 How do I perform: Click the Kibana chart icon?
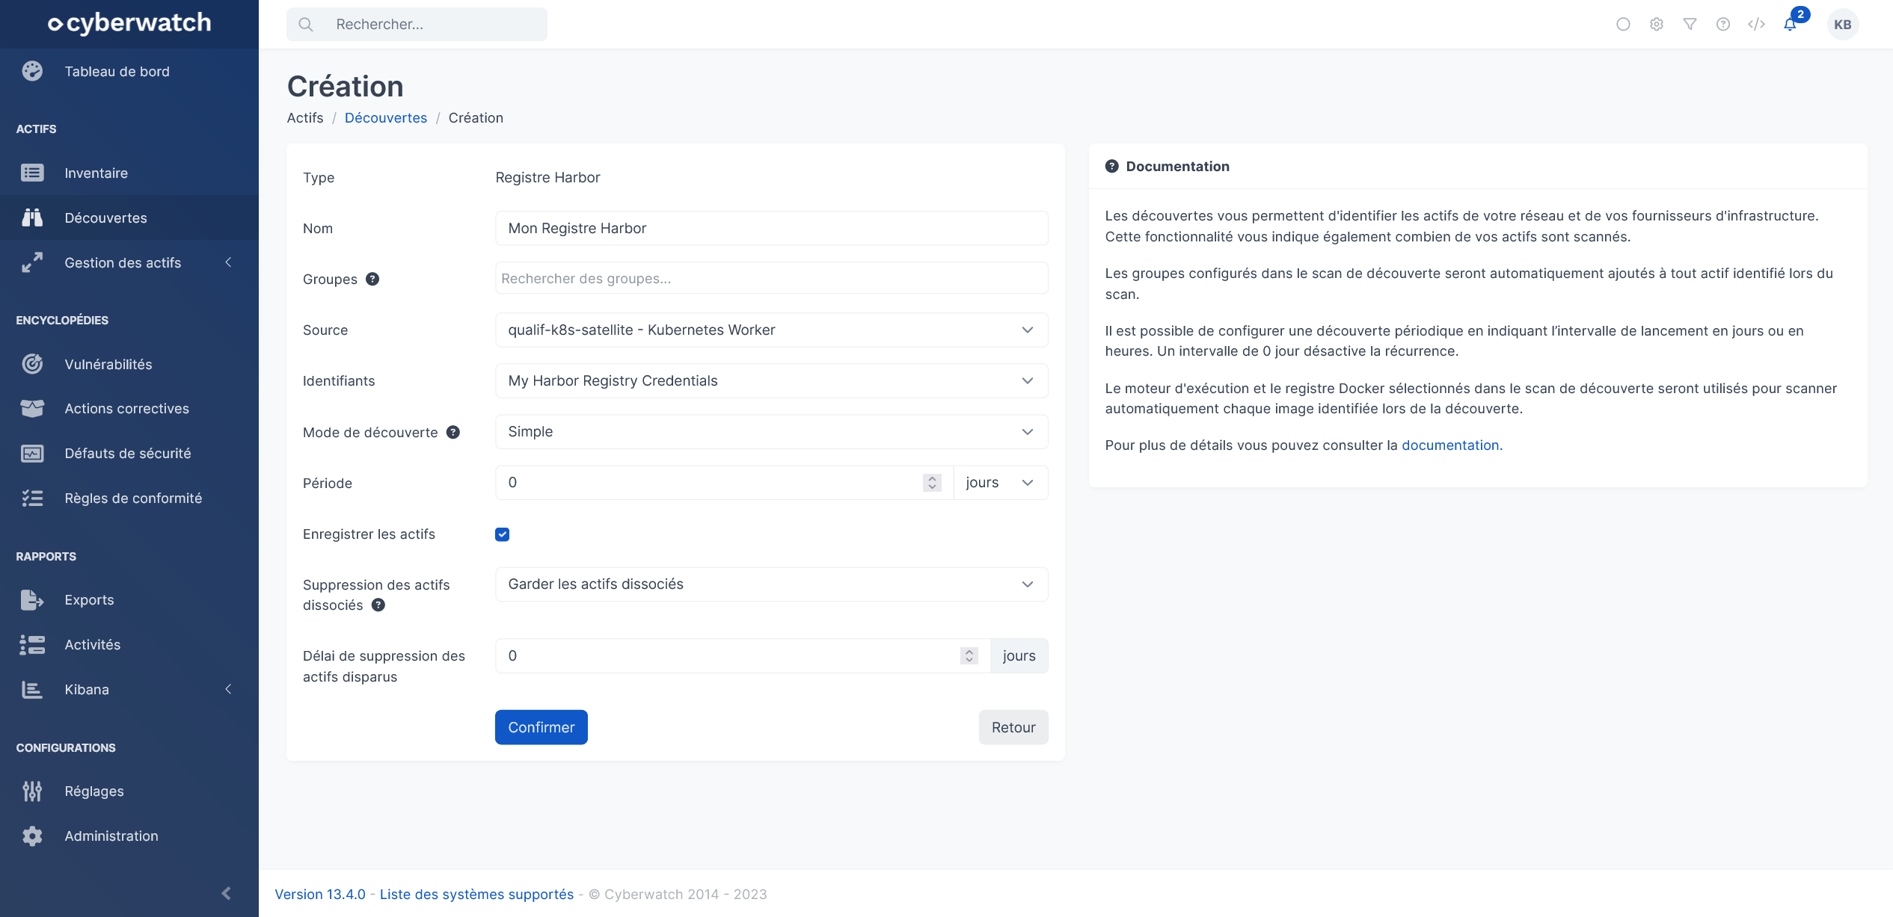32,689
